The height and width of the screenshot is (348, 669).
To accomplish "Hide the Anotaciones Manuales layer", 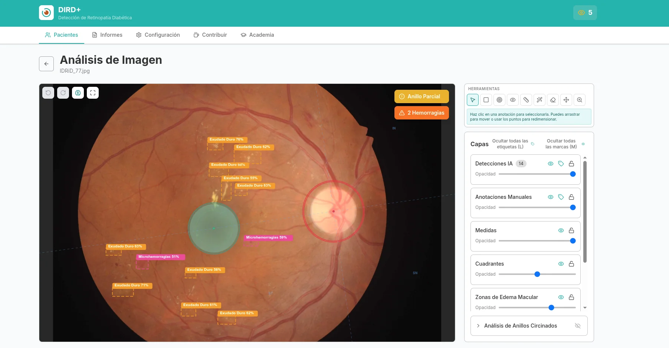I will (x=551, y=197).
